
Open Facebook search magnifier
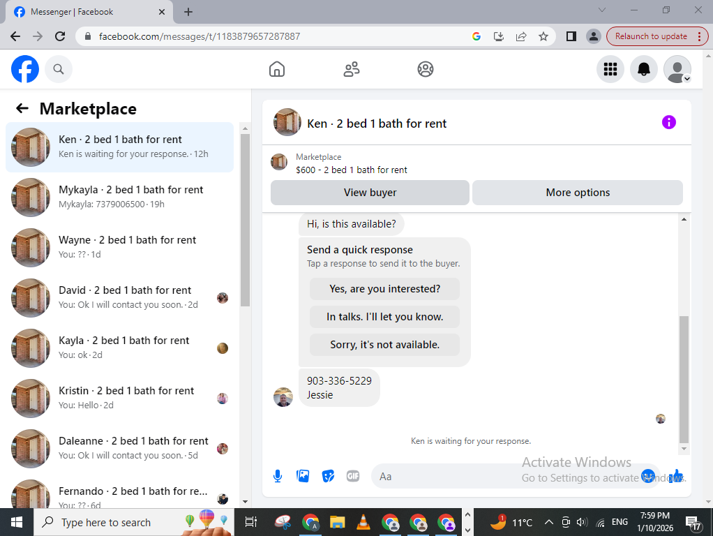(58, 69)
